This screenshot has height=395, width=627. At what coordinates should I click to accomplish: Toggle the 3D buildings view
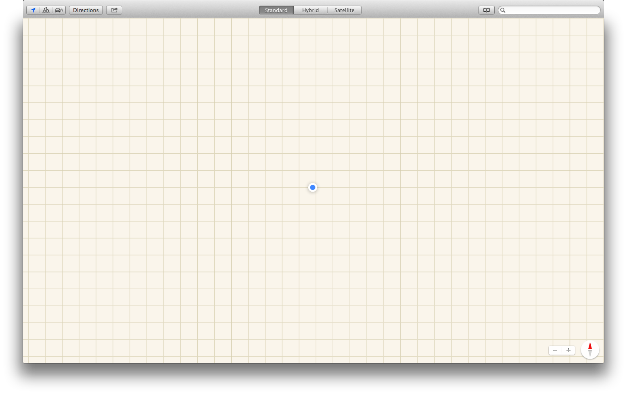tap(46, 10)
